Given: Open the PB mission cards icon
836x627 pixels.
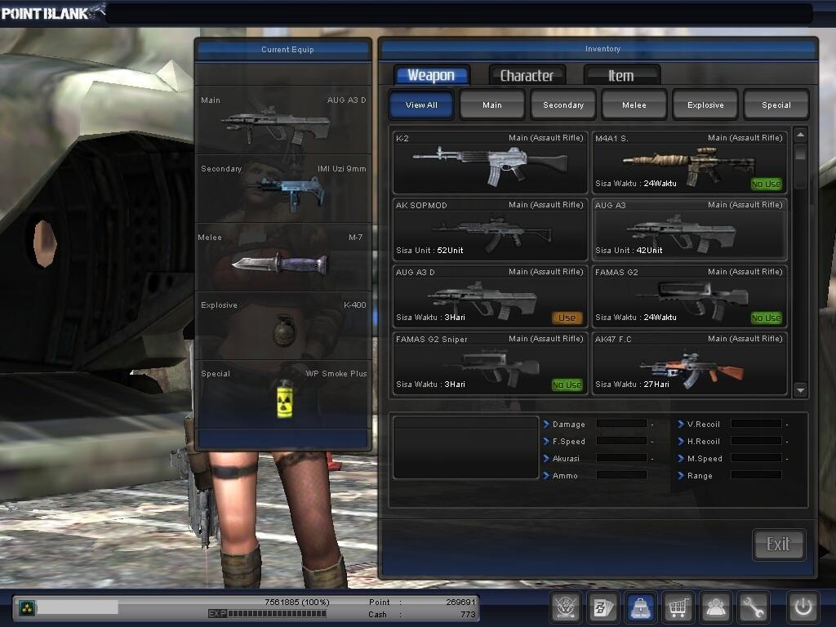Looking at the screenshot, I should click(x=603, y=607).
